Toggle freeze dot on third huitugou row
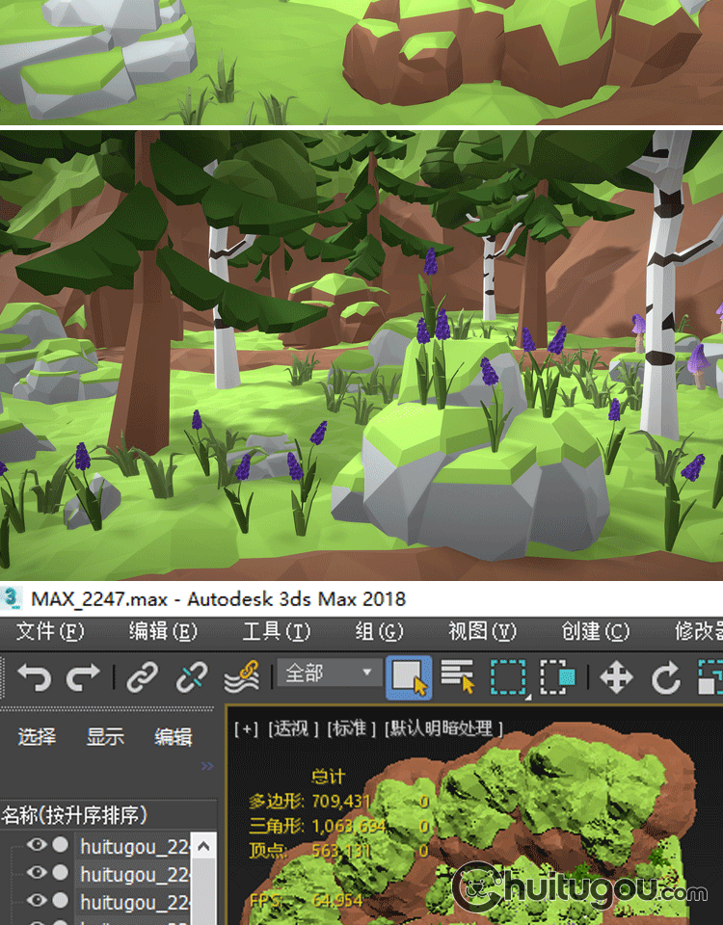 point(60,900)
